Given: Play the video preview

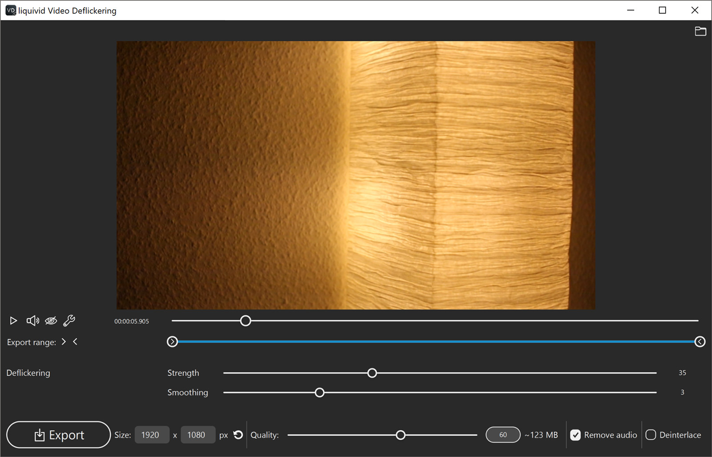Looking at the screenshot, I should click(x=13, y=321).
